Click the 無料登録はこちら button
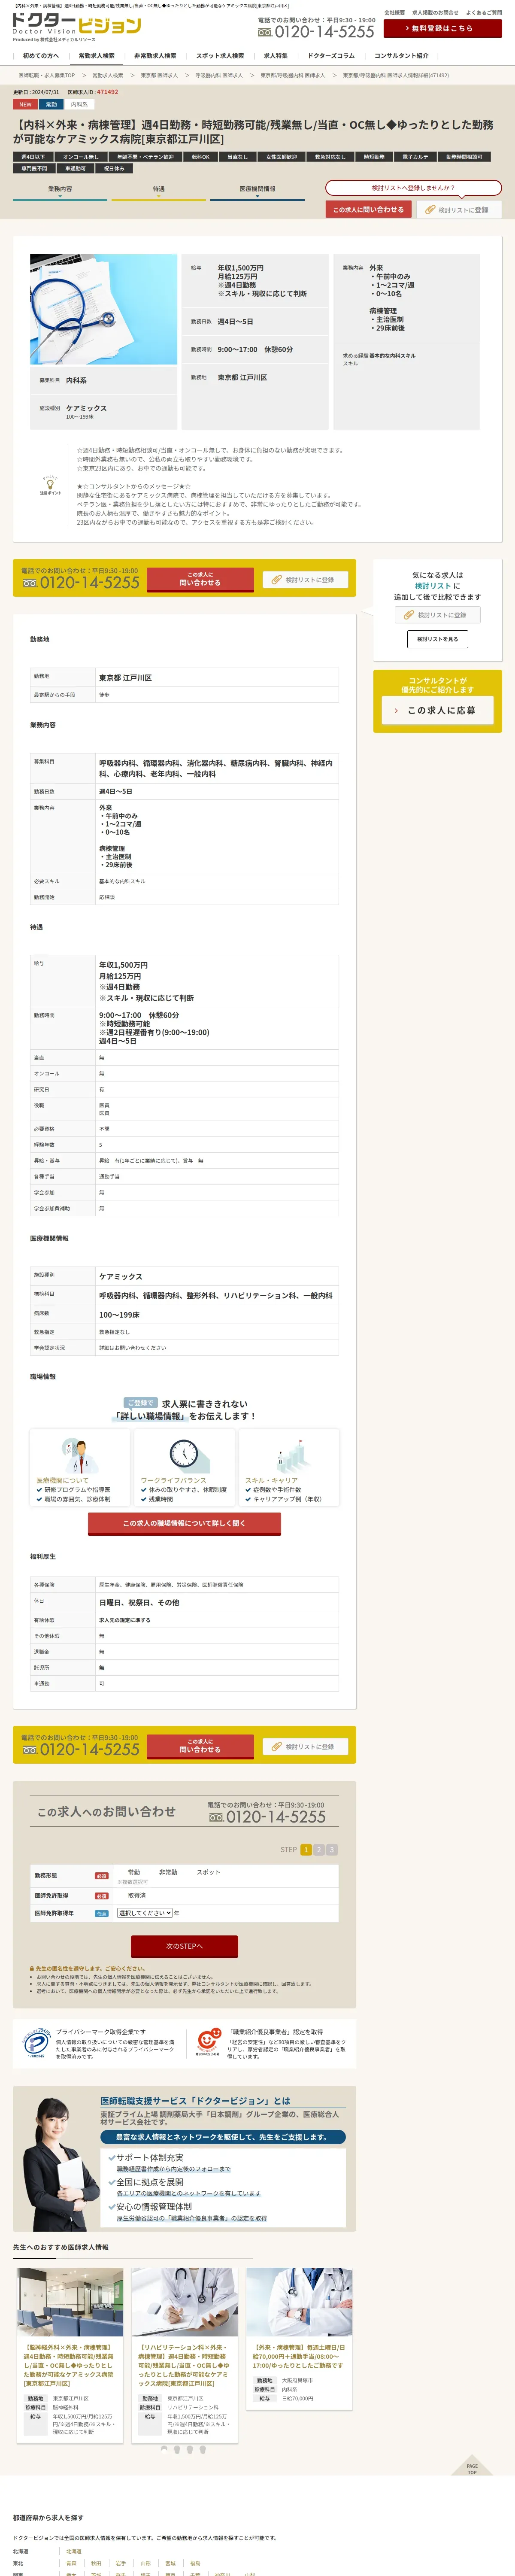 (442, 28)
